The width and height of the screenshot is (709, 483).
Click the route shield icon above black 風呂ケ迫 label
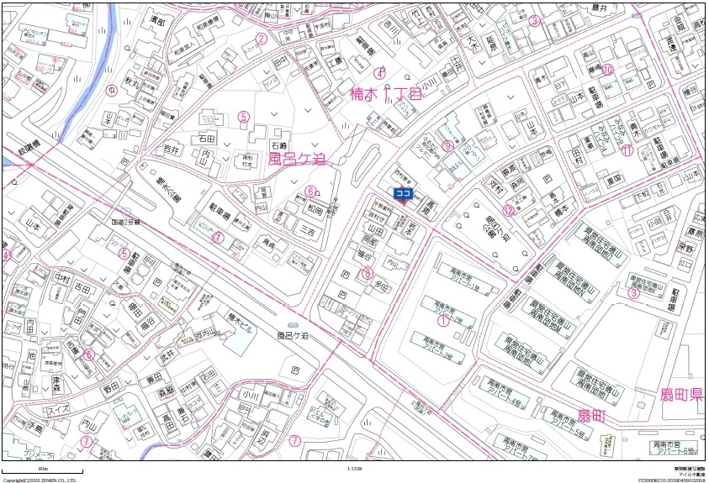coord(292,323)
